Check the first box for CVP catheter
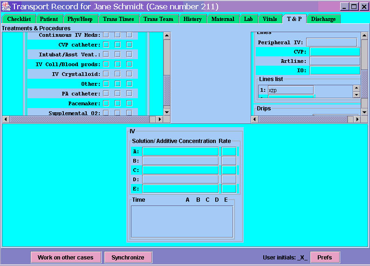The height and width of the screenshot is (266, 370). click(106, 45)
